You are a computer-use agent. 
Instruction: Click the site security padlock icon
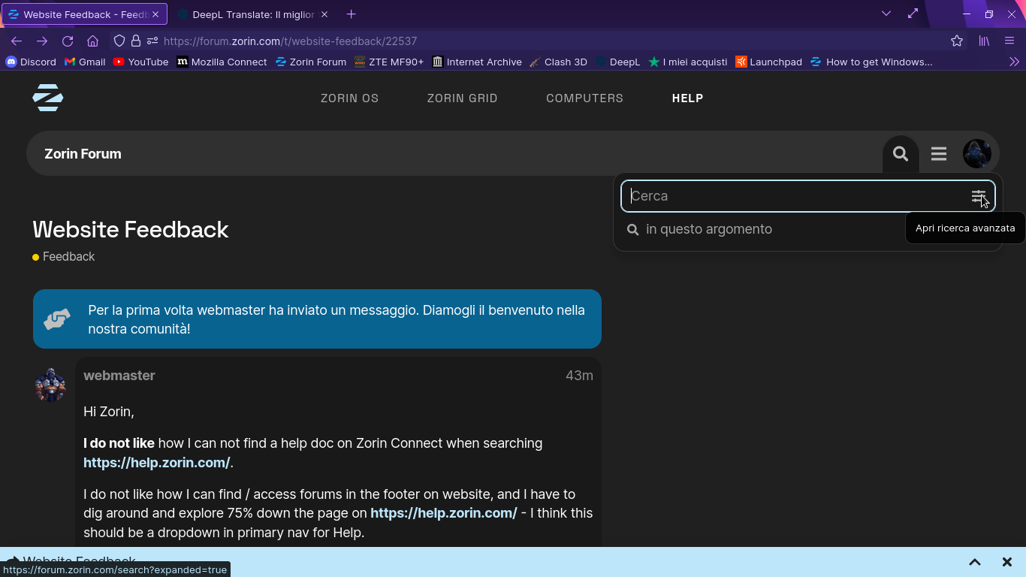[x=136, y=41]
